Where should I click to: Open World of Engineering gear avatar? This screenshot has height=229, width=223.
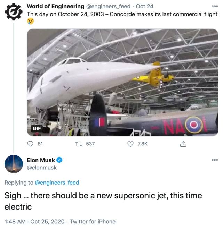14,12
